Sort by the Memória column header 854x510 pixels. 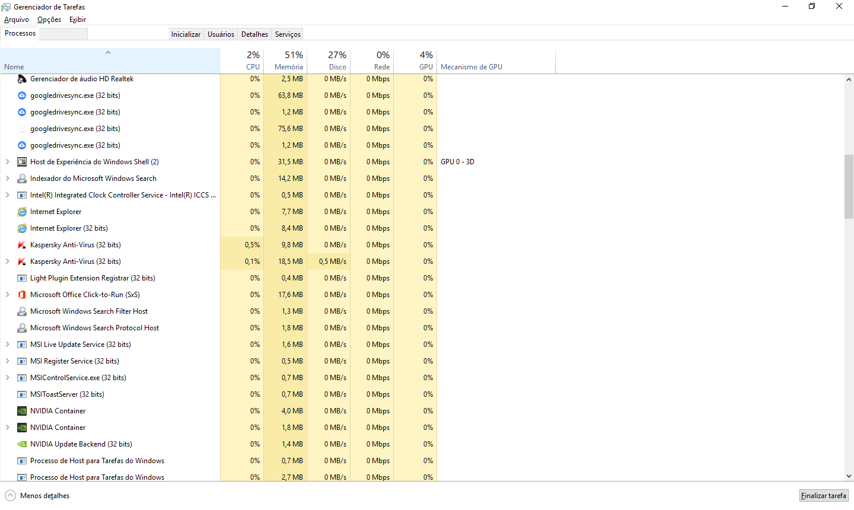(x=285, y=61)
